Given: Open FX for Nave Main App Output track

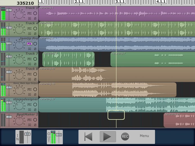Looking at the screenshot, I should click(x=29, y=89).
